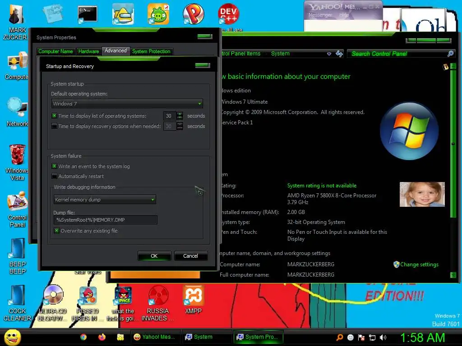
Task: Switch to the Hardware tab
Action: click(x=89, y=51)
